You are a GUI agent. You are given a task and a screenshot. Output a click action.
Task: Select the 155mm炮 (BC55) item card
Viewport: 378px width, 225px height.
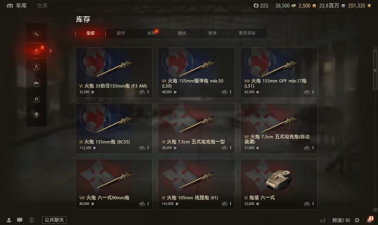point(114,128)
